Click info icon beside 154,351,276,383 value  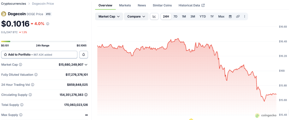(86, 95)
